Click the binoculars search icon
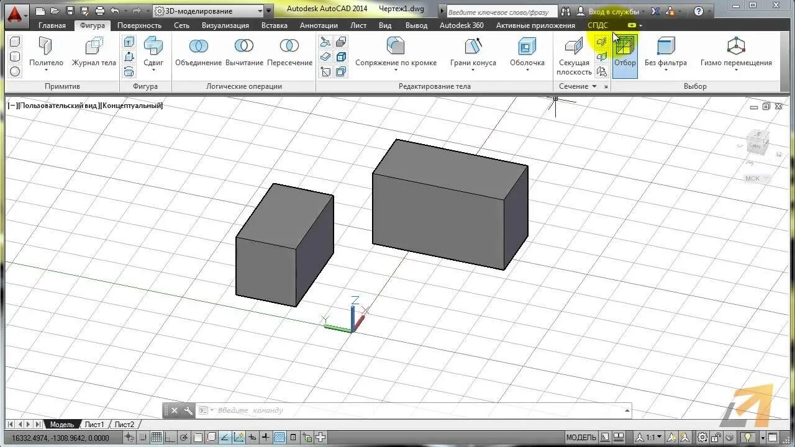Image resolution: width=795 pixels, height=447 pixels. tap(566, 11)
